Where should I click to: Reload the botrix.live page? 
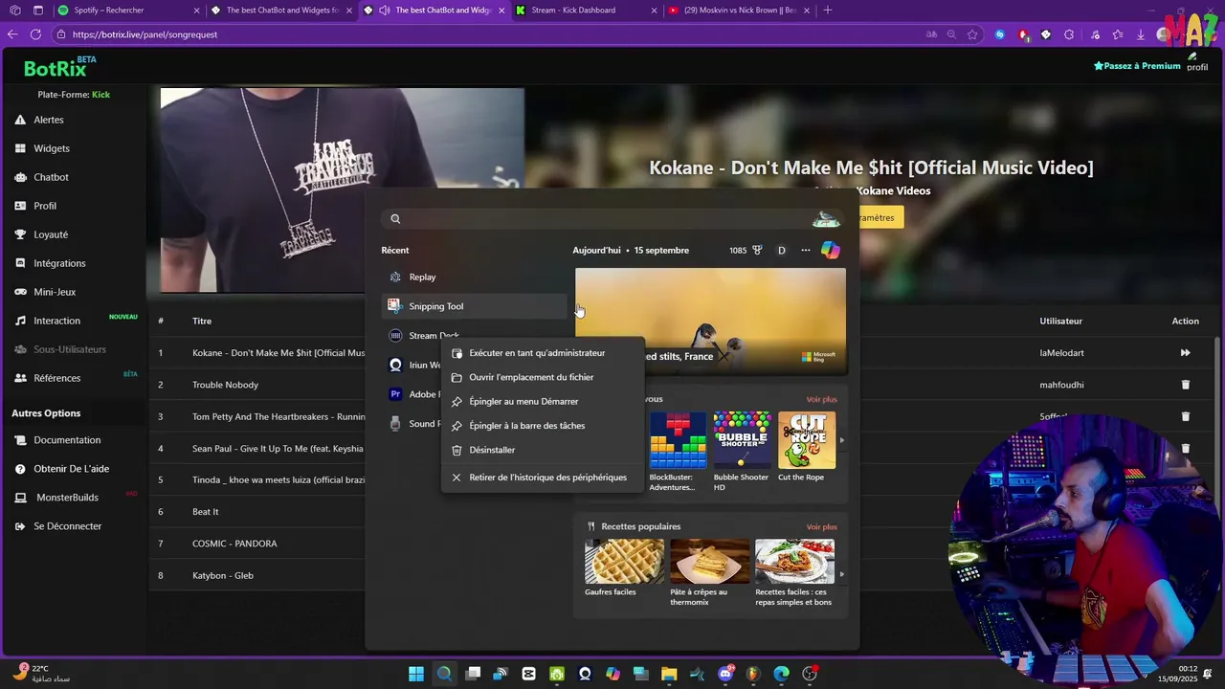click(x=35, y=34)
